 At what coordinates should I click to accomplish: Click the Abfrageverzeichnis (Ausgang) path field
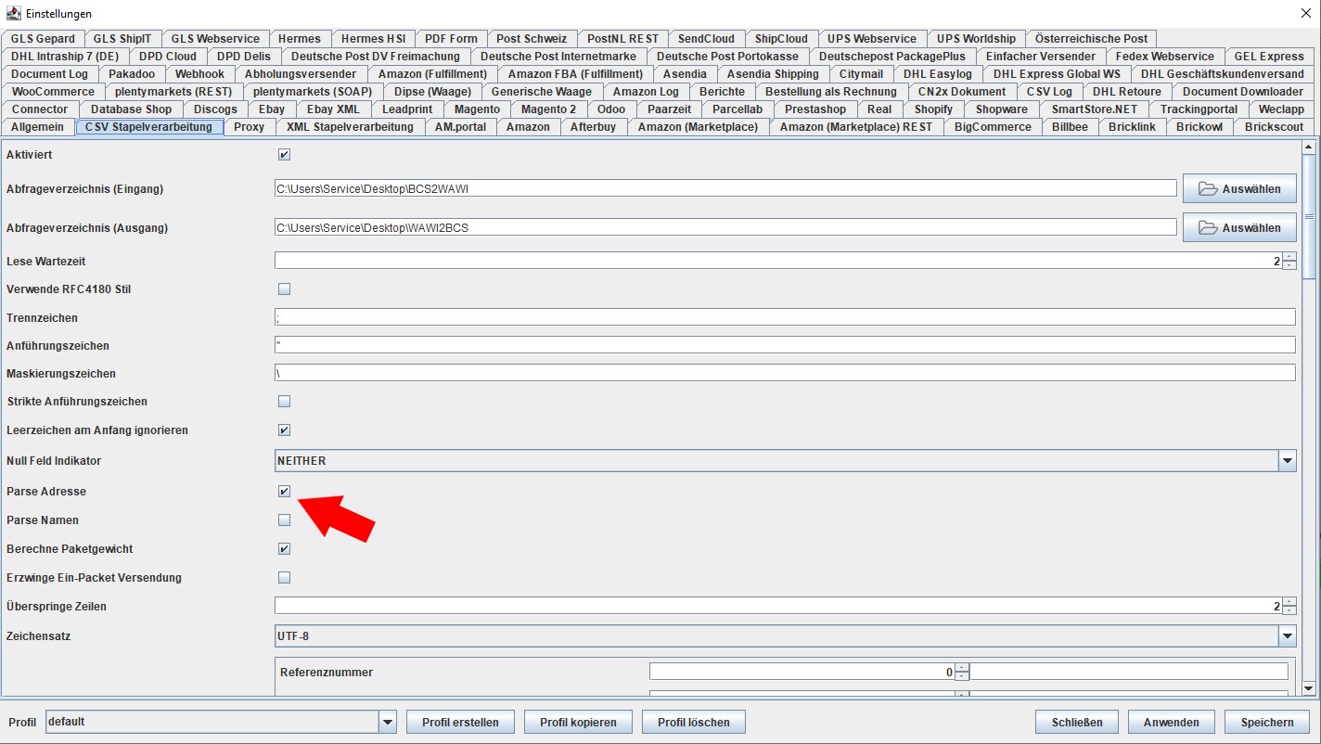[x=725, y=227]
